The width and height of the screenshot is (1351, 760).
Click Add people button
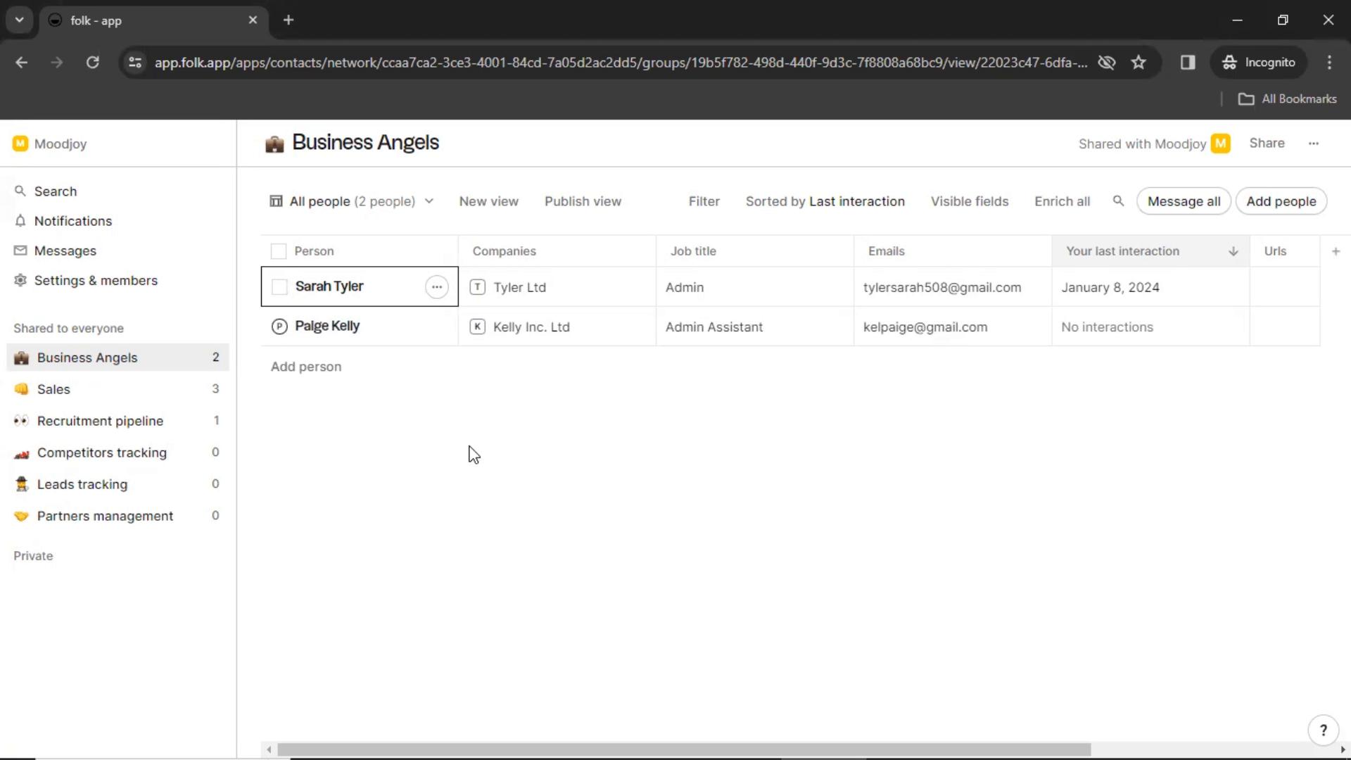[1281, 201]
